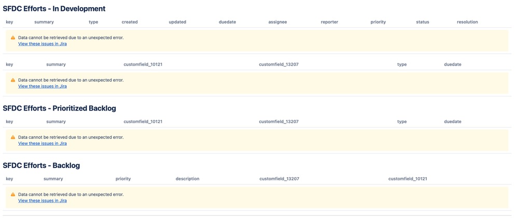Click priority header next to the status column
This screenshot has height=220, width=518.
[378, 22]
